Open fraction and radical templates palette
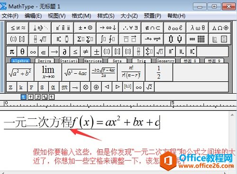This screenshot has height=174, width=237. coord(40,39)
